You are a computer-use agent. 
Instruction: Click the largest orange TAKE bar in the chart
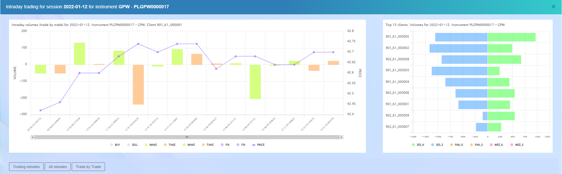click(138, 84)
